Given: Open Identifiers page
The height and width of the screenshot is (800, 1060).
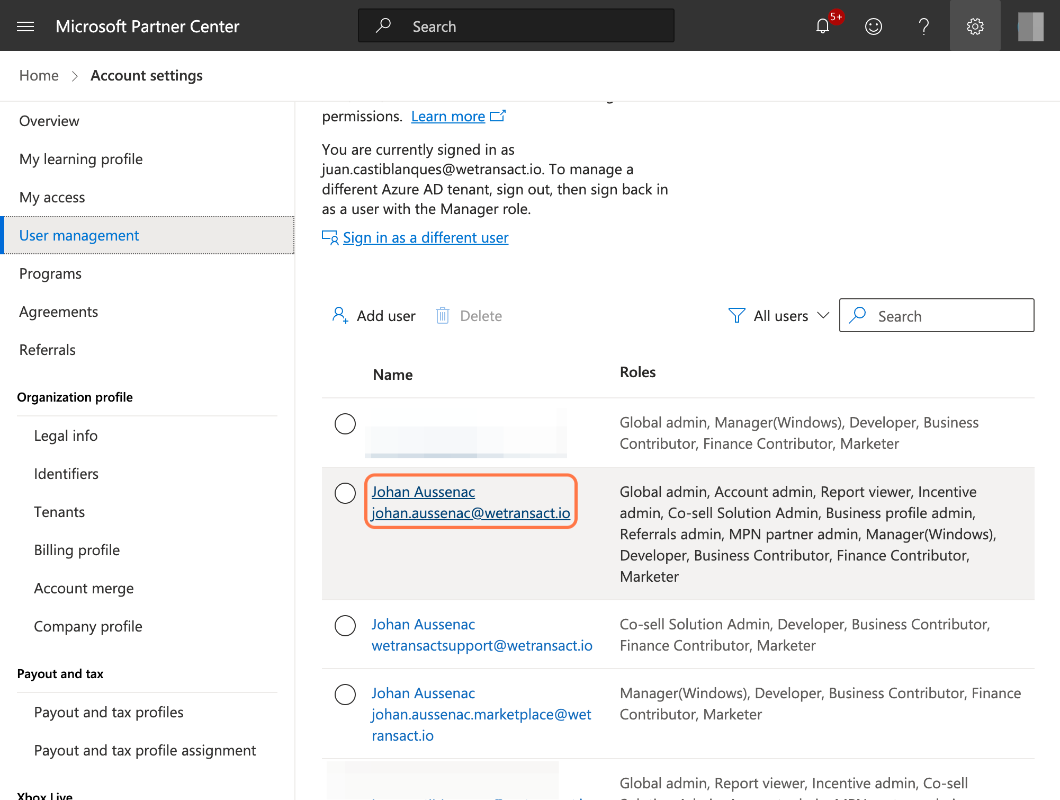Looking at the screenshot, I should coord(66,474).
